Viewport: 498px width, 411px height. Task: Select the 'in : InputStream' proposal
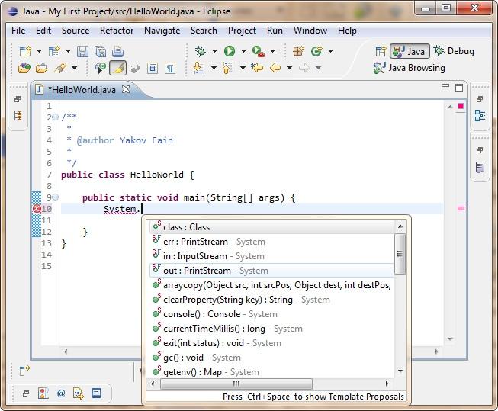[272, 256]
